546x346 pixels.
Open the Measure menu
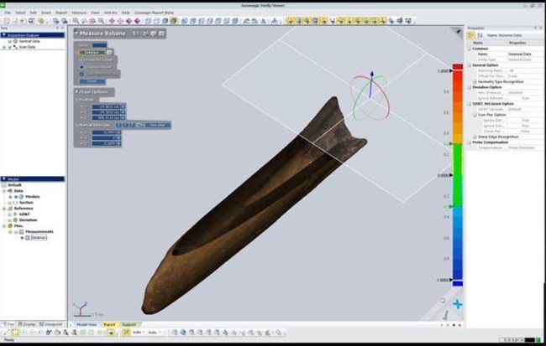(x=78, y=13)
